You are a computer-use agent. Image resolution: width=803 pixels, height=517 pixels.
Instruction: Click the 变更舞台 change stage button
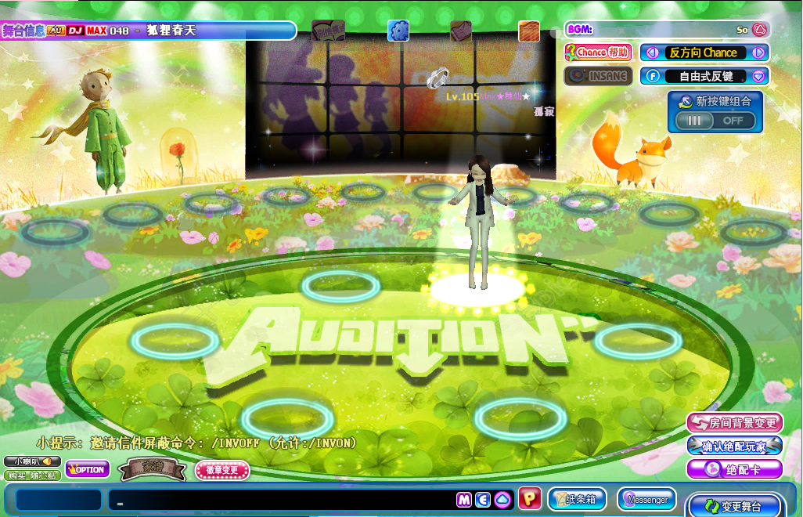tap(735, 506)
